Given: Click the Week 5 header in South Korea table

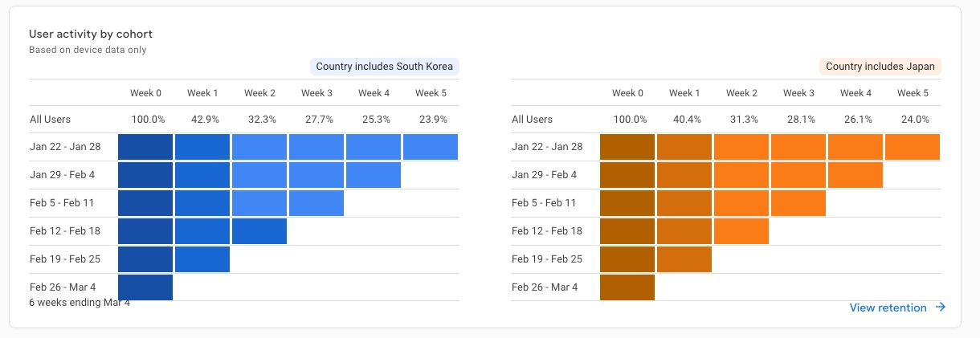Looking at the screenshot, I should pyautogui.click(x=431, y=93).
